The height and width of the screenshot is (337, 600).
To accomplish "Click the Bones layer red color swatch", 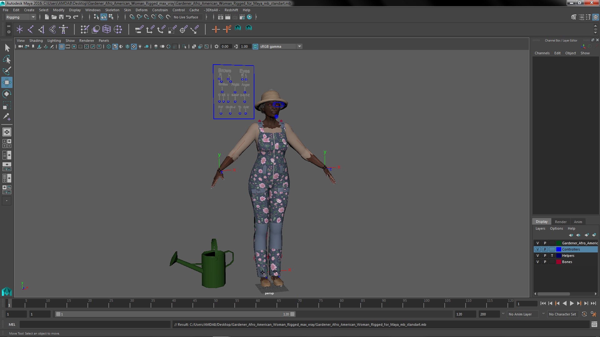I will [x=559, y=262].
